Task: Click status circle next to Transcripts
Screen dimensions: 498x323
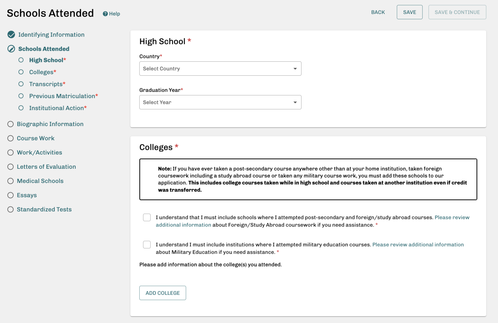Action: (21, 84)
